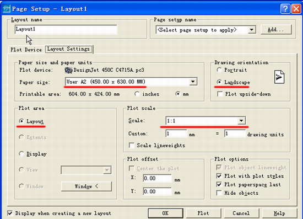Image resolution: width=303 pixels, height=219 pixels.
Task: Open the Help button
Action: coord(279,213)
